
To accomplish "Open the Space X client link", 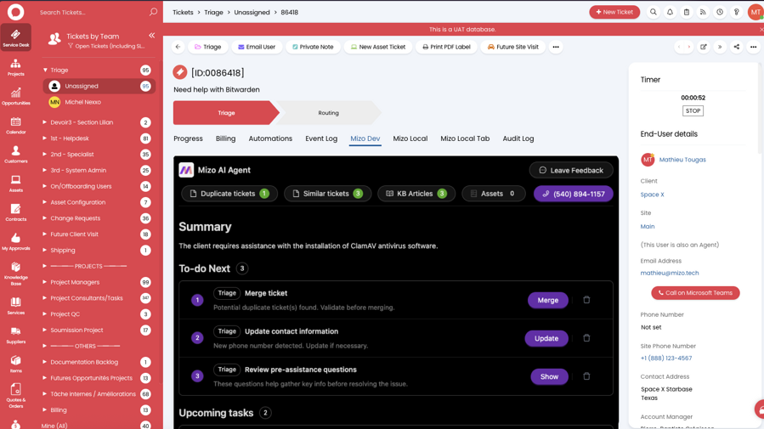I will pyautogui.click(x=652, y=195).
